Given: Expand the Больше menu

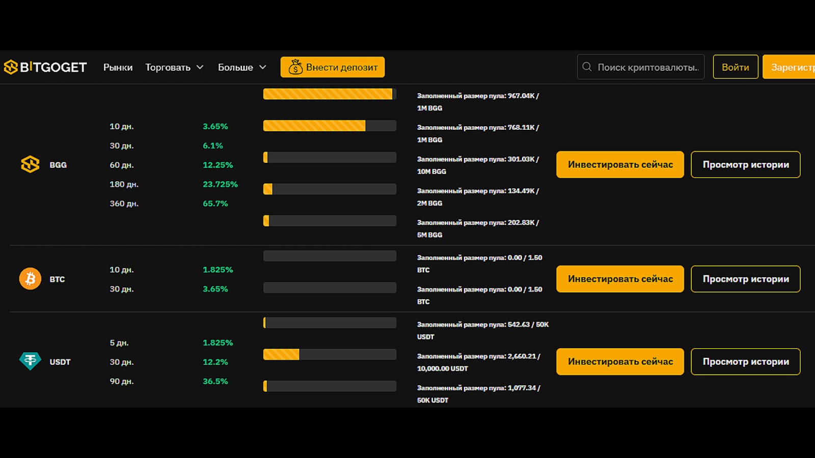Looking at the screenshot, I should (x=241, y=67).
